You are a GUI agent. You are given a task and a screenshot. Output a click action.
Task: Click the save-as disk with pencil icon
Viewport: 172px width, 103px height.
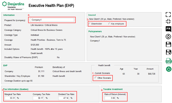tap(168, 52)
